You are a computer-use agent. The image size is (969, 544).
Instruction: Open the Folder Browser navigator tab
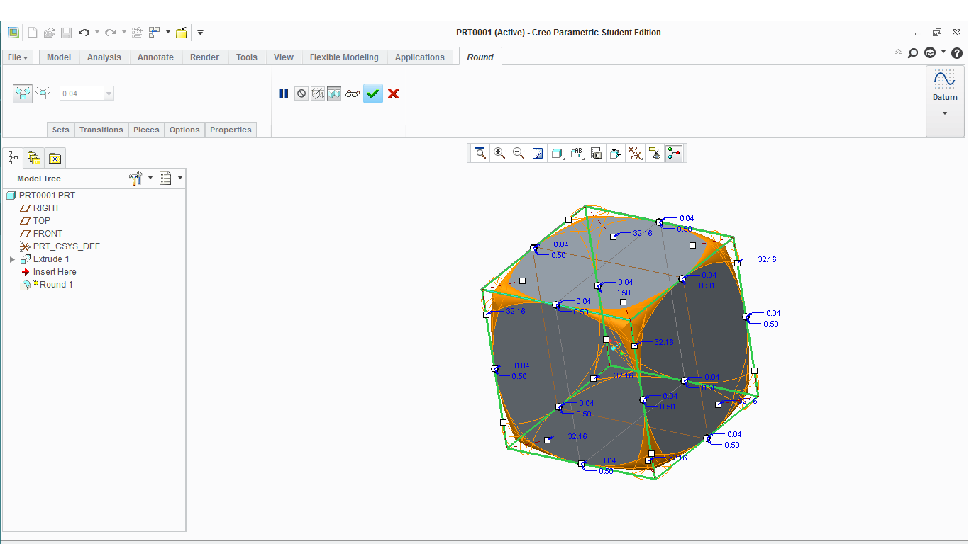tap(33, 157)
